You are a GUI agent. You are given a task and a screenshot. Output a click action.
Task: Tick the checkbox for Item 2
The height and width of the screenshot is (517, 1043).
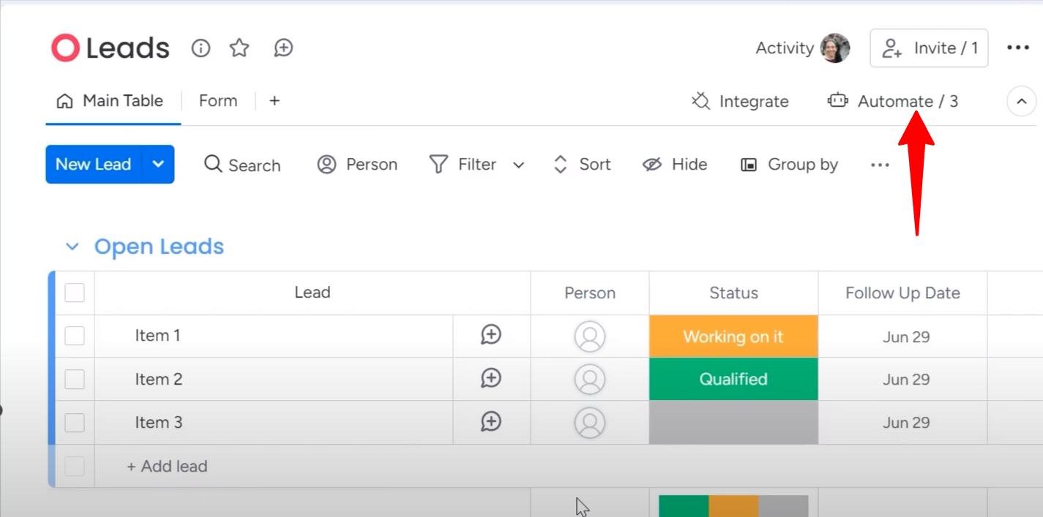tap(75, 379)
